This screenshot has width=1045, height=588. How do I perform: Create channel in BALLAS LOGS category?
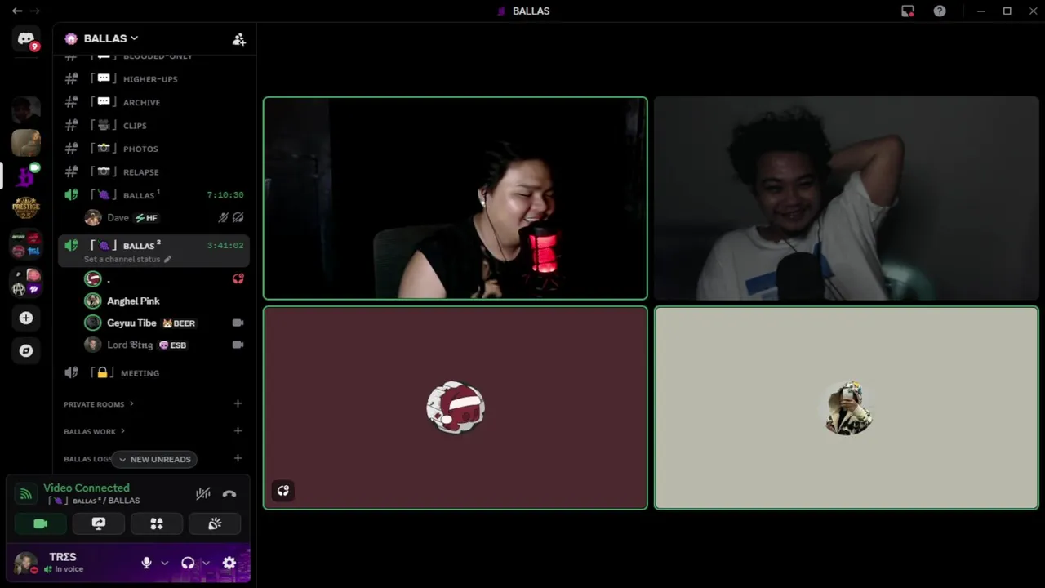238,458
